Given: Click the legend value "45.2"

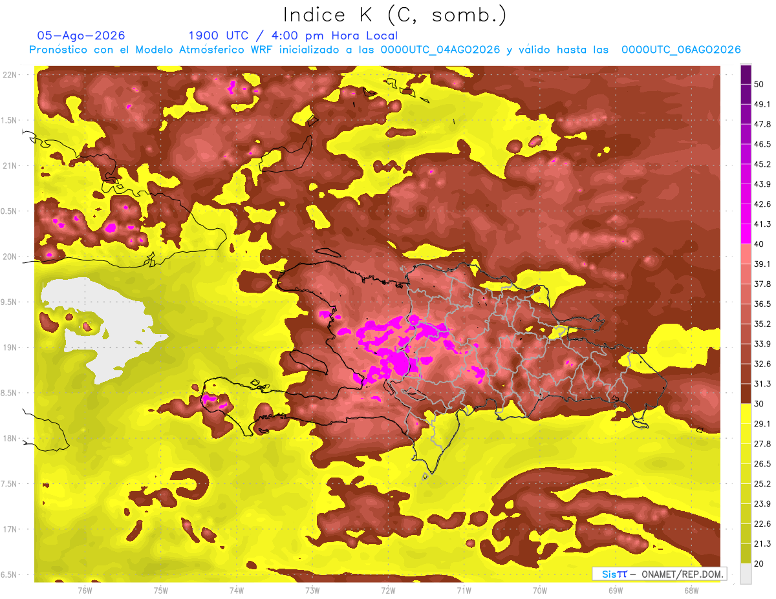Looking at the screenshot, I should [x=762, y=163].
